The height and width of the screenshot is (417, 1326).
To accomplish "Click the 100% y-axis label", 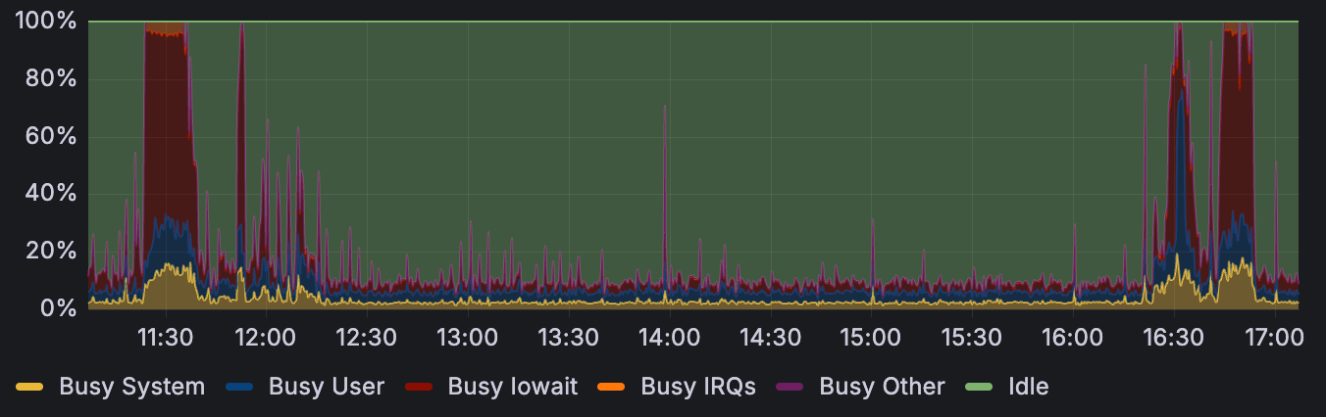I will pos(46,21).
